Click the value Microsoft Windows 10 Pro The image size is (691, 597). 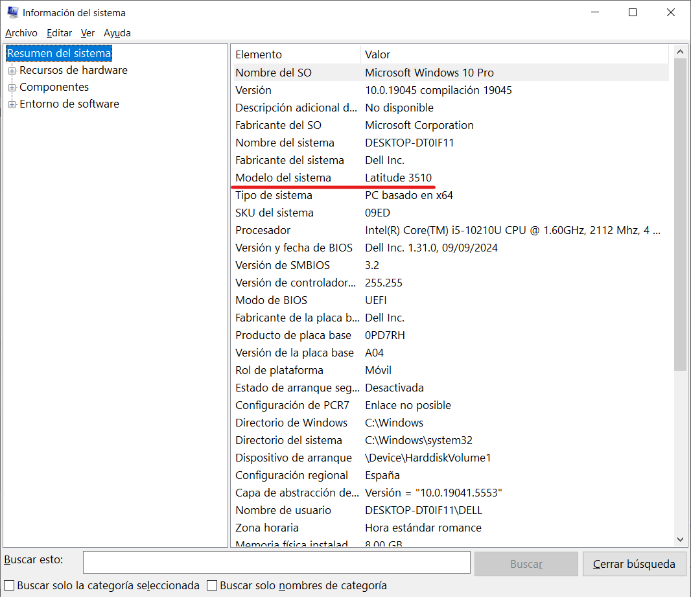coord(429,73)
